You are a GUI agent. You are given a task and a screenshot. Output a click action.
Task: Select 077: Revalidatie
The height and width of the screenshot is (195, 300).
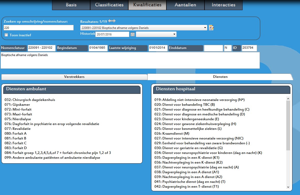coord(18,129)
